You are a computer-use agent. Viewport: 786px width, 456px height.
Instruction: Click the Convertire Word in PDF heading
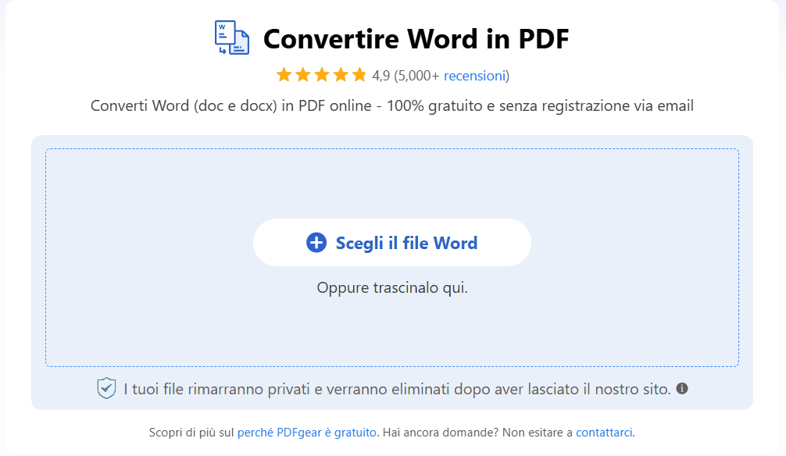coord(416,38)
